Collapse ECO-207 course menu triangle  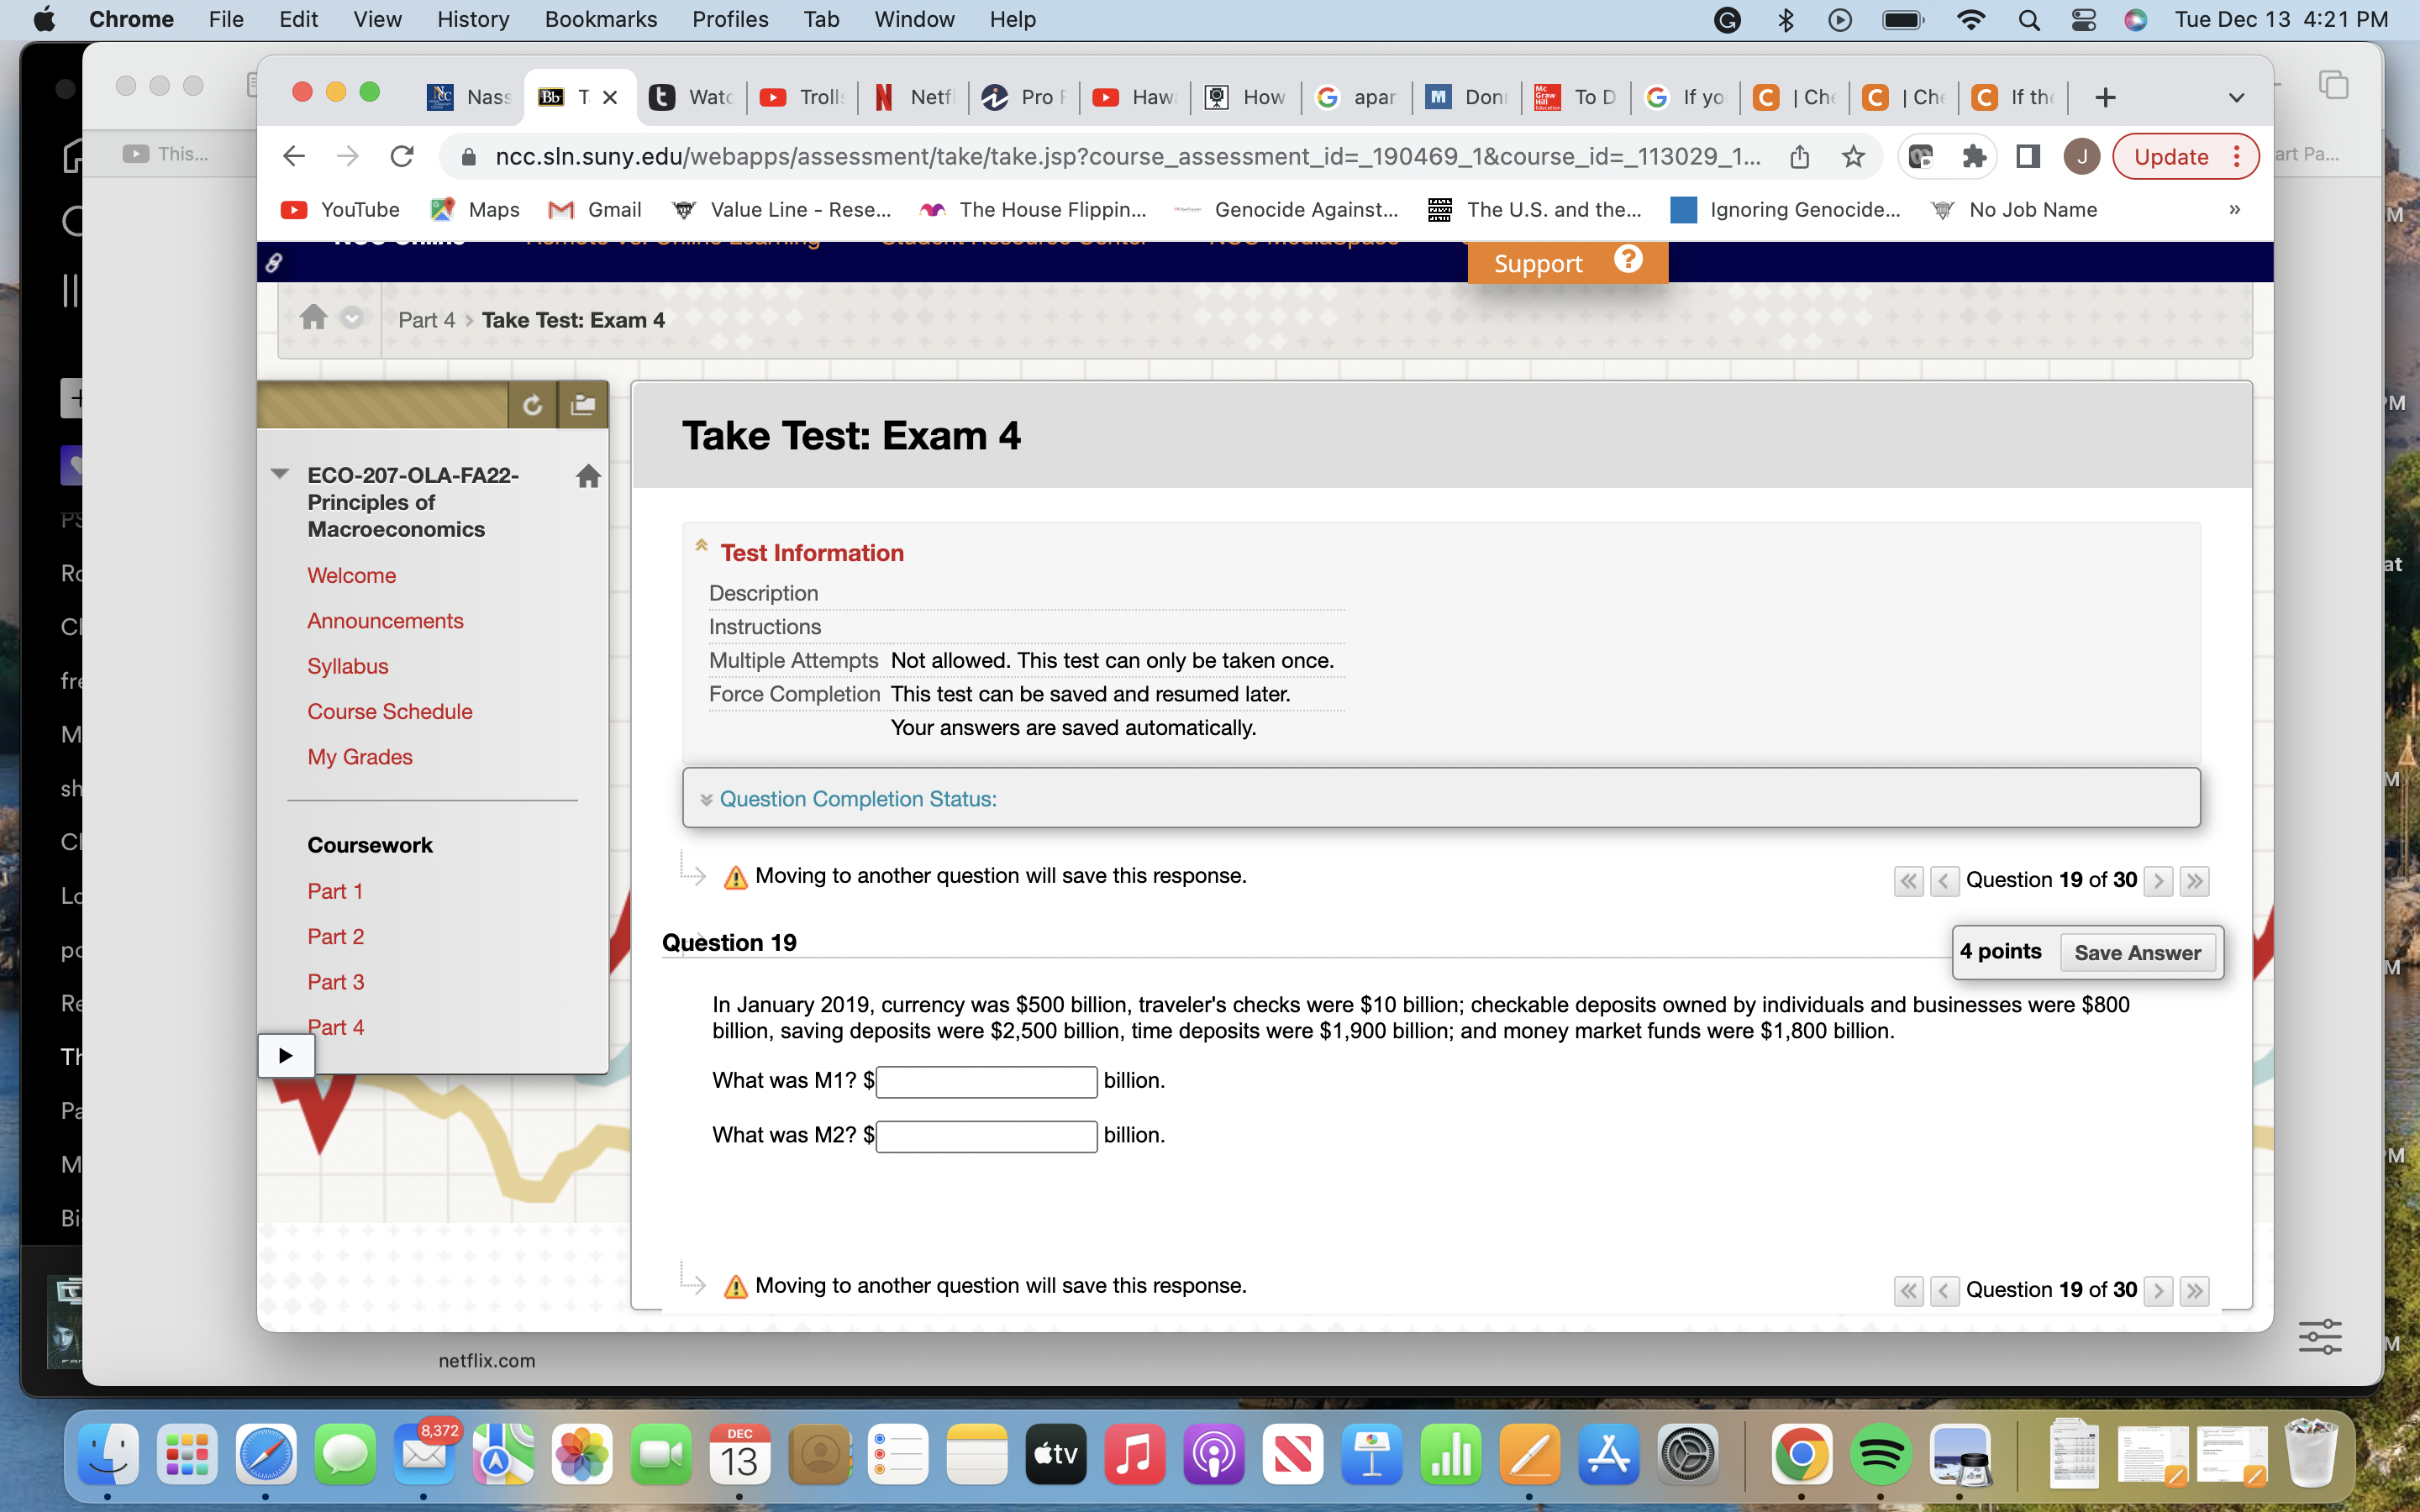[280, 474]
